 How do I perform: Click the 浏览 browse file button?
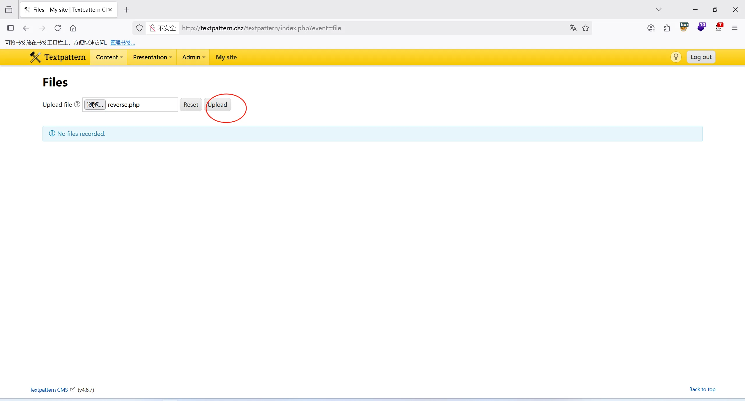[x=95, y=105]
